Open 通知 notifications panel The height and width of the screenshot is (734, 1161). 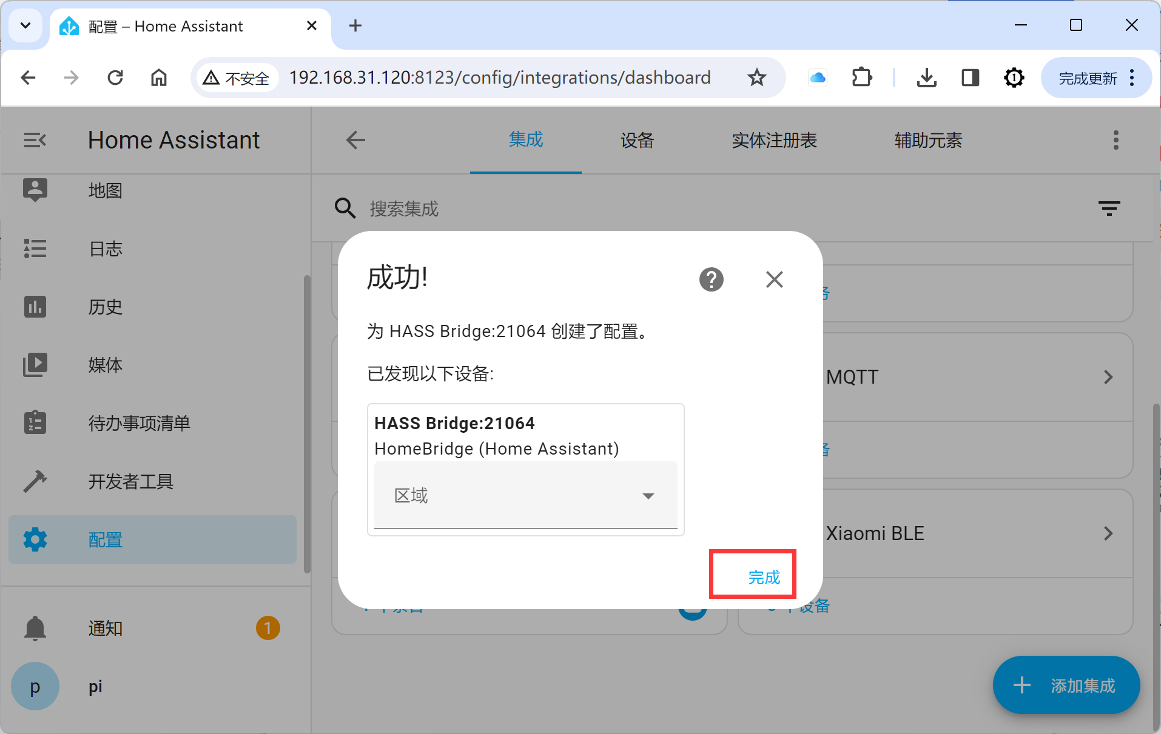(x=152, y=628)
